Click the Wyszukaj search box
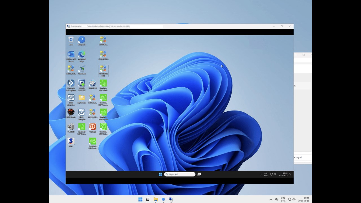The image size is (361, 203). pyautogui.click(x=180, y=174)
